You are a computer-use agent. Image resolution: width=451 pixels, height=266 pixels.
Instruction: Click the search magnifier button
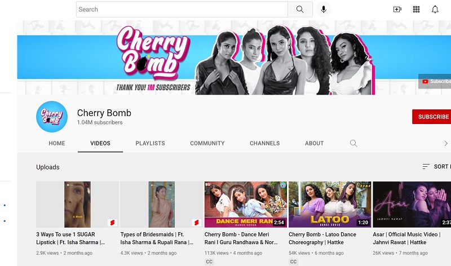pyautogui.click(x=300, y=9)
